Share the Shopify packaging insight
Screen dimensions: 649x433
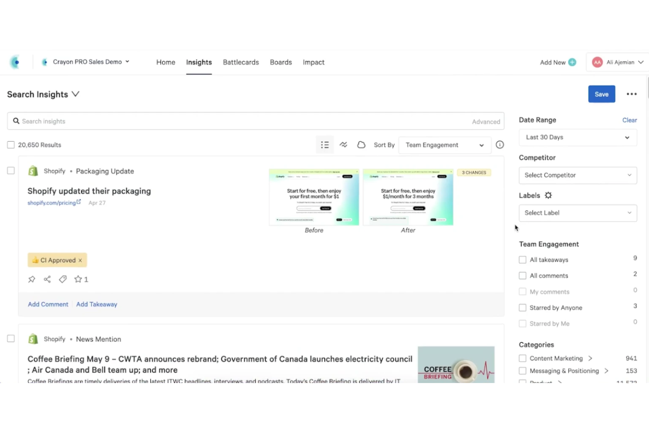[47, 279]
